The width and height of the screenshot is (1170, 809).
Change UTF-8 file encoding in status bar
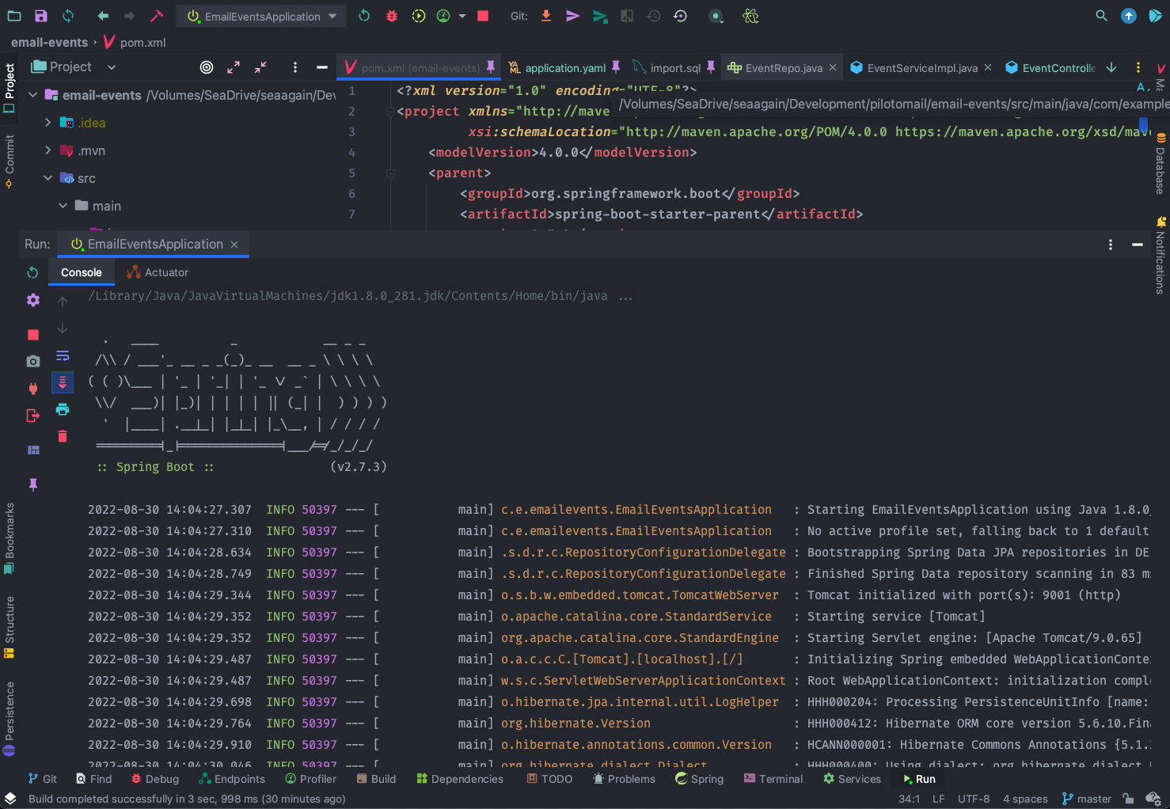point(974,799)
